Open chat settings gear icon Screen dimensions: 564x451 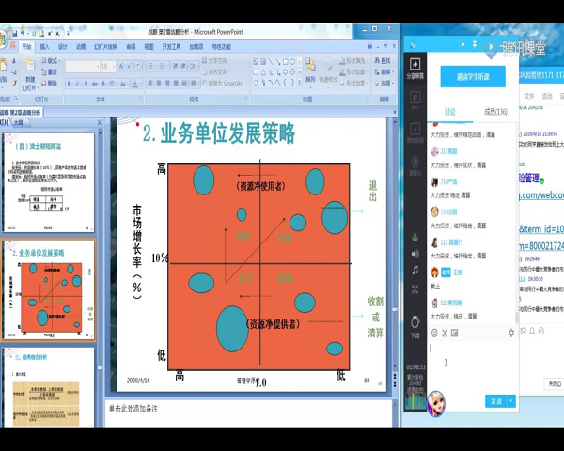tap(511, 333)
